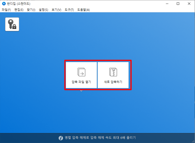
Task: Open the 도움말(A) menu
Action: pyautogui.click(x=83, y=10)
